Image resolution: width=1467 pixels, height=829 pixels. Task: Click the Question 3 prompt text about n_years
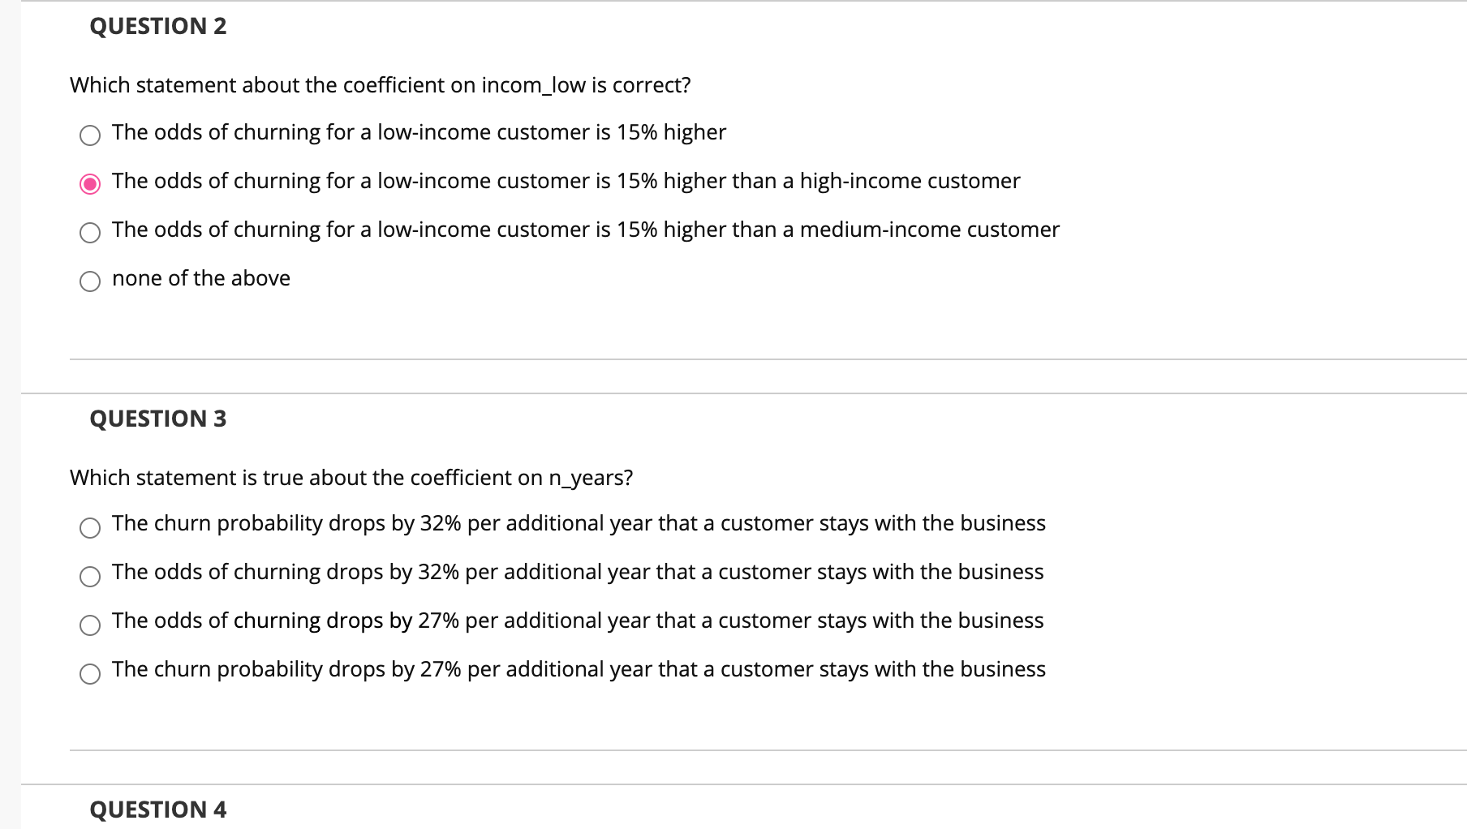[351, 478]
